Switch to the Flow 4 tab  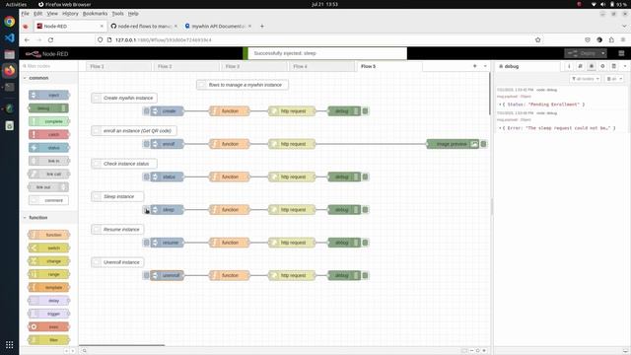[x=322, y=66]
